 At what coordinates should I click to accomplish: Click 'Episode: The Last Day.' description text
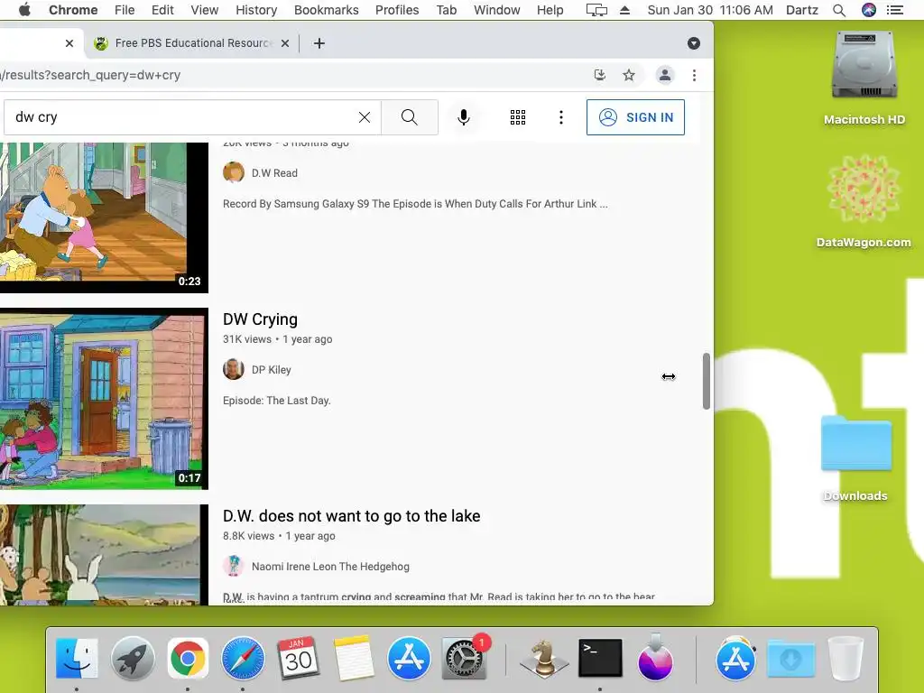[276, 401]
